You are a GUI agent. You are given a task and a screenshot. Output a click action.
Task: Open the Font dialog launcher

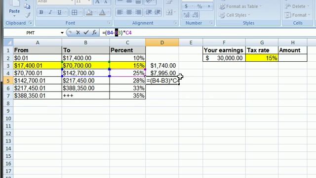coord(109,23)
